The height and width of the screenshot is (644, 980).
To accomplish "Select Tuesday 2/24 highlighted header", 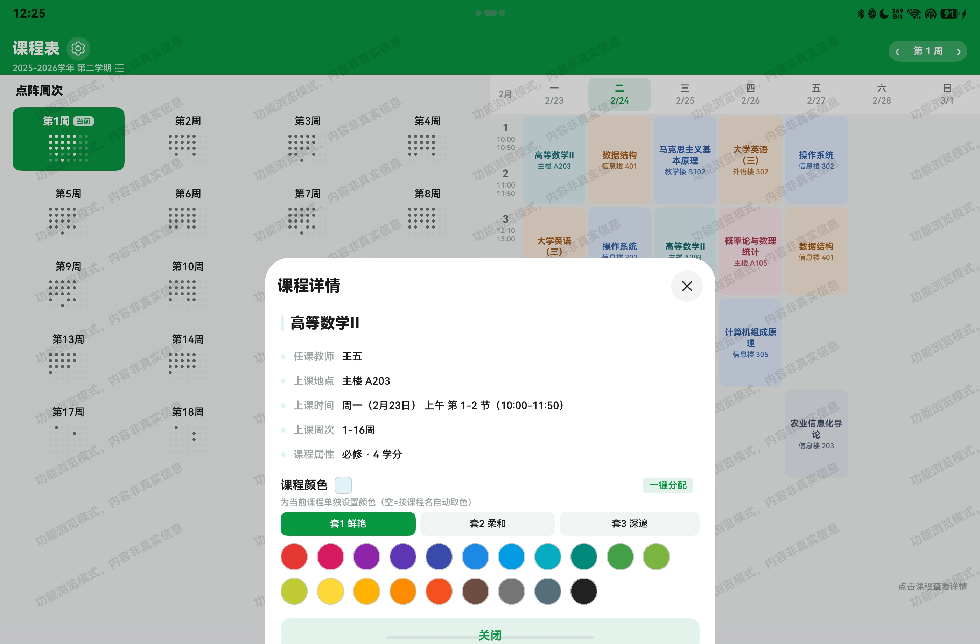I will point(619,94).
